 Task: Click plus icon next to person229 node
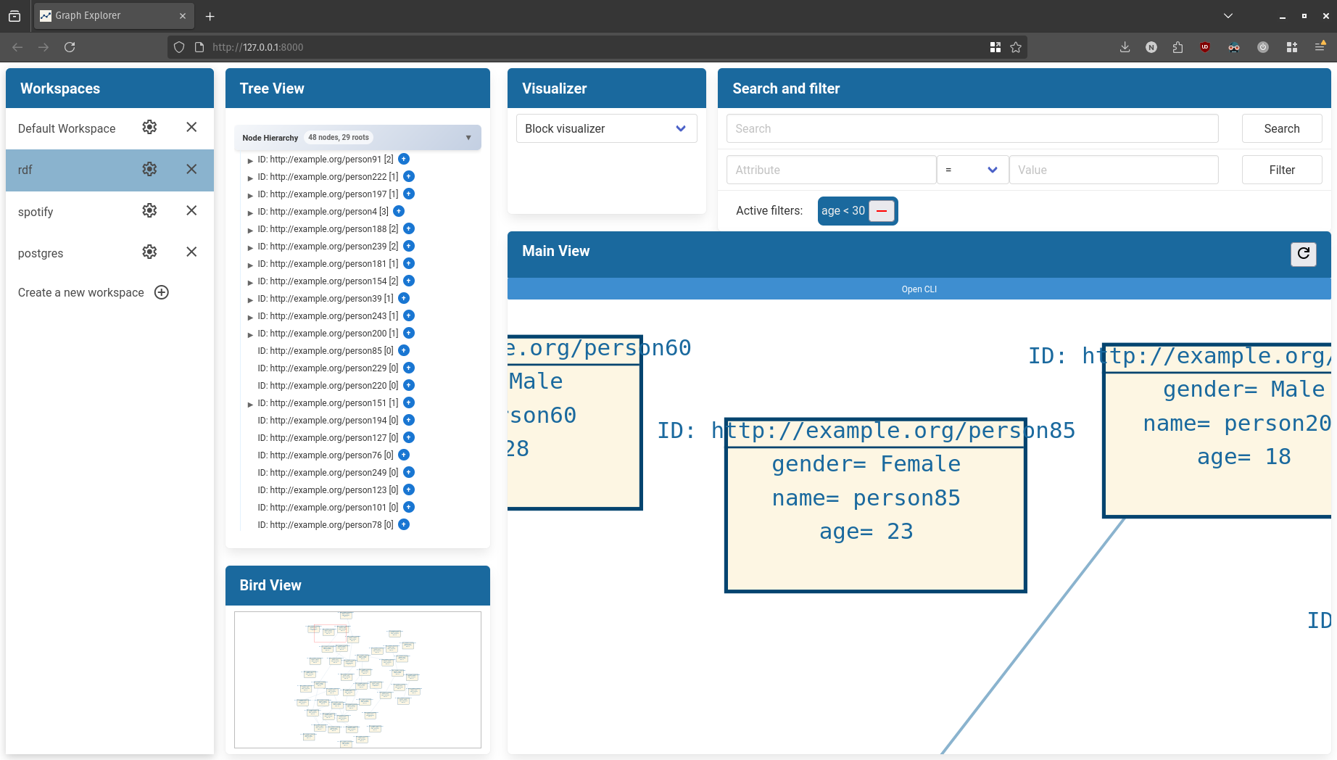[x=409, y=368]
